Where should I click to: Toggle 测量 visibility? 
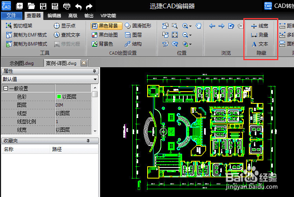[x=260, y=35]
